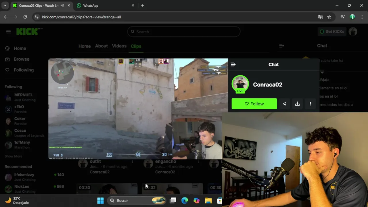Open options for the engancho clip
368x207 pixels.
tap(198, 162)
